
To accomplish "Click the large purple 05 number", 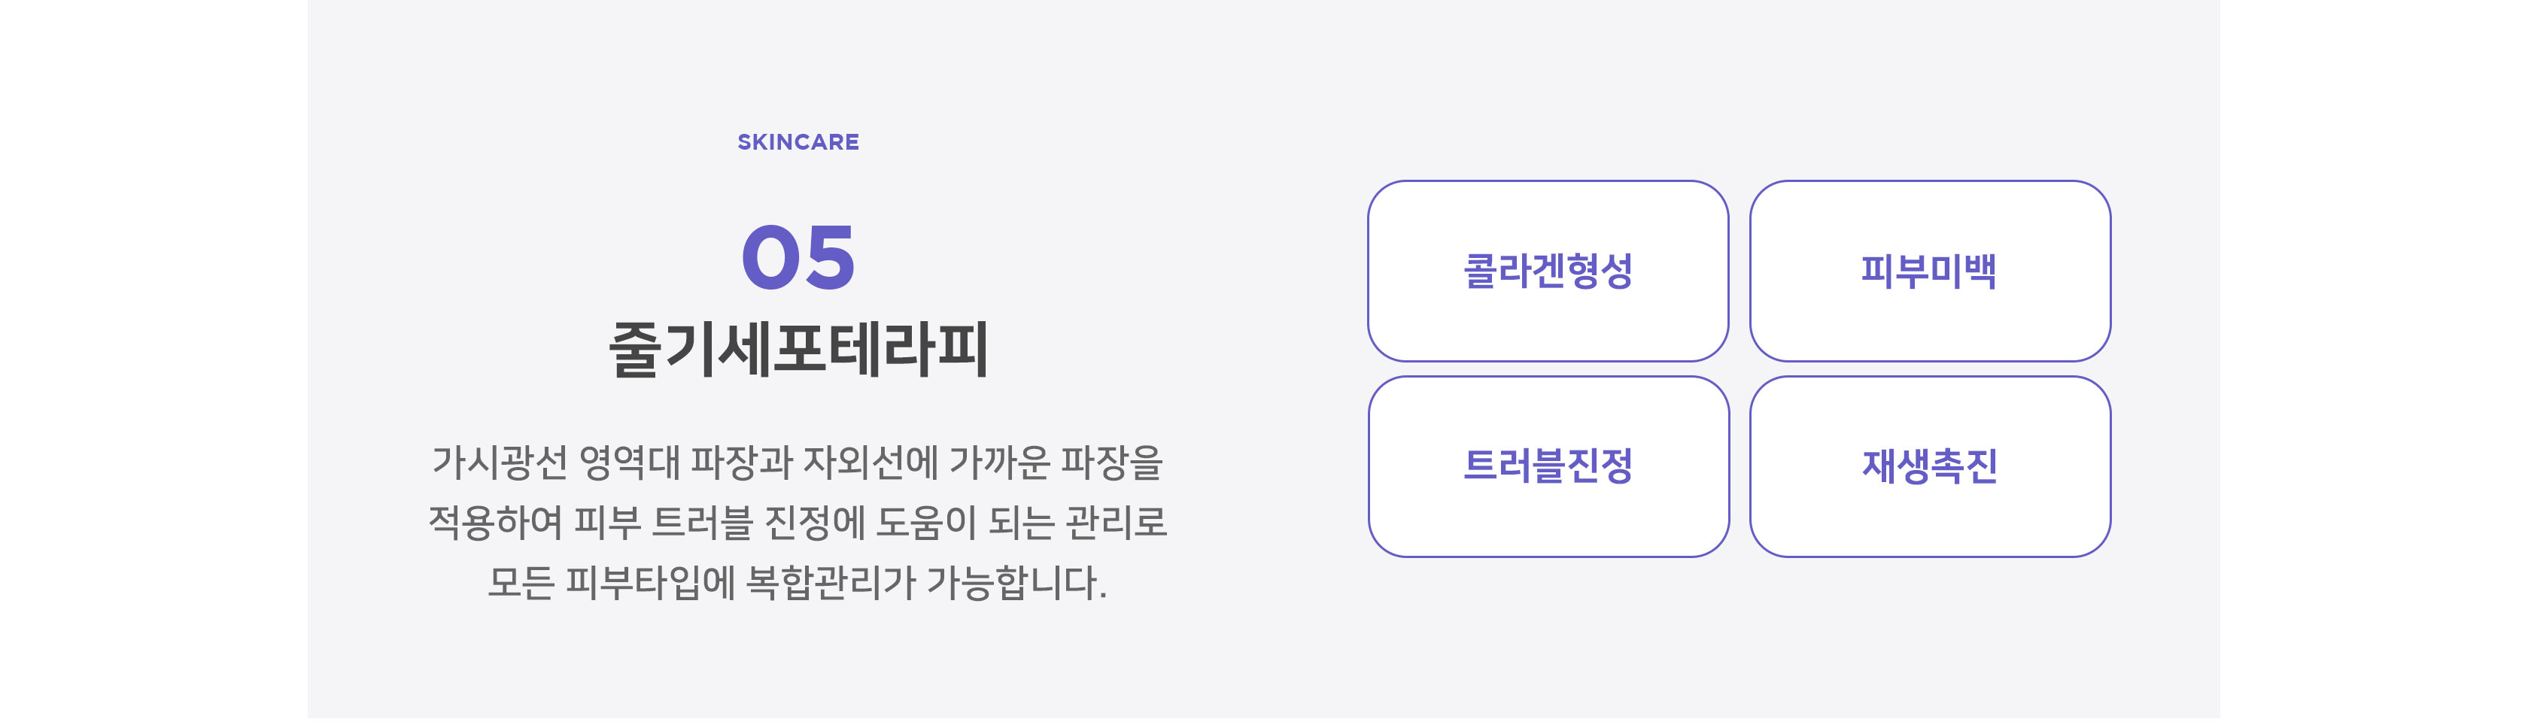I will click(x=798, y=257).
